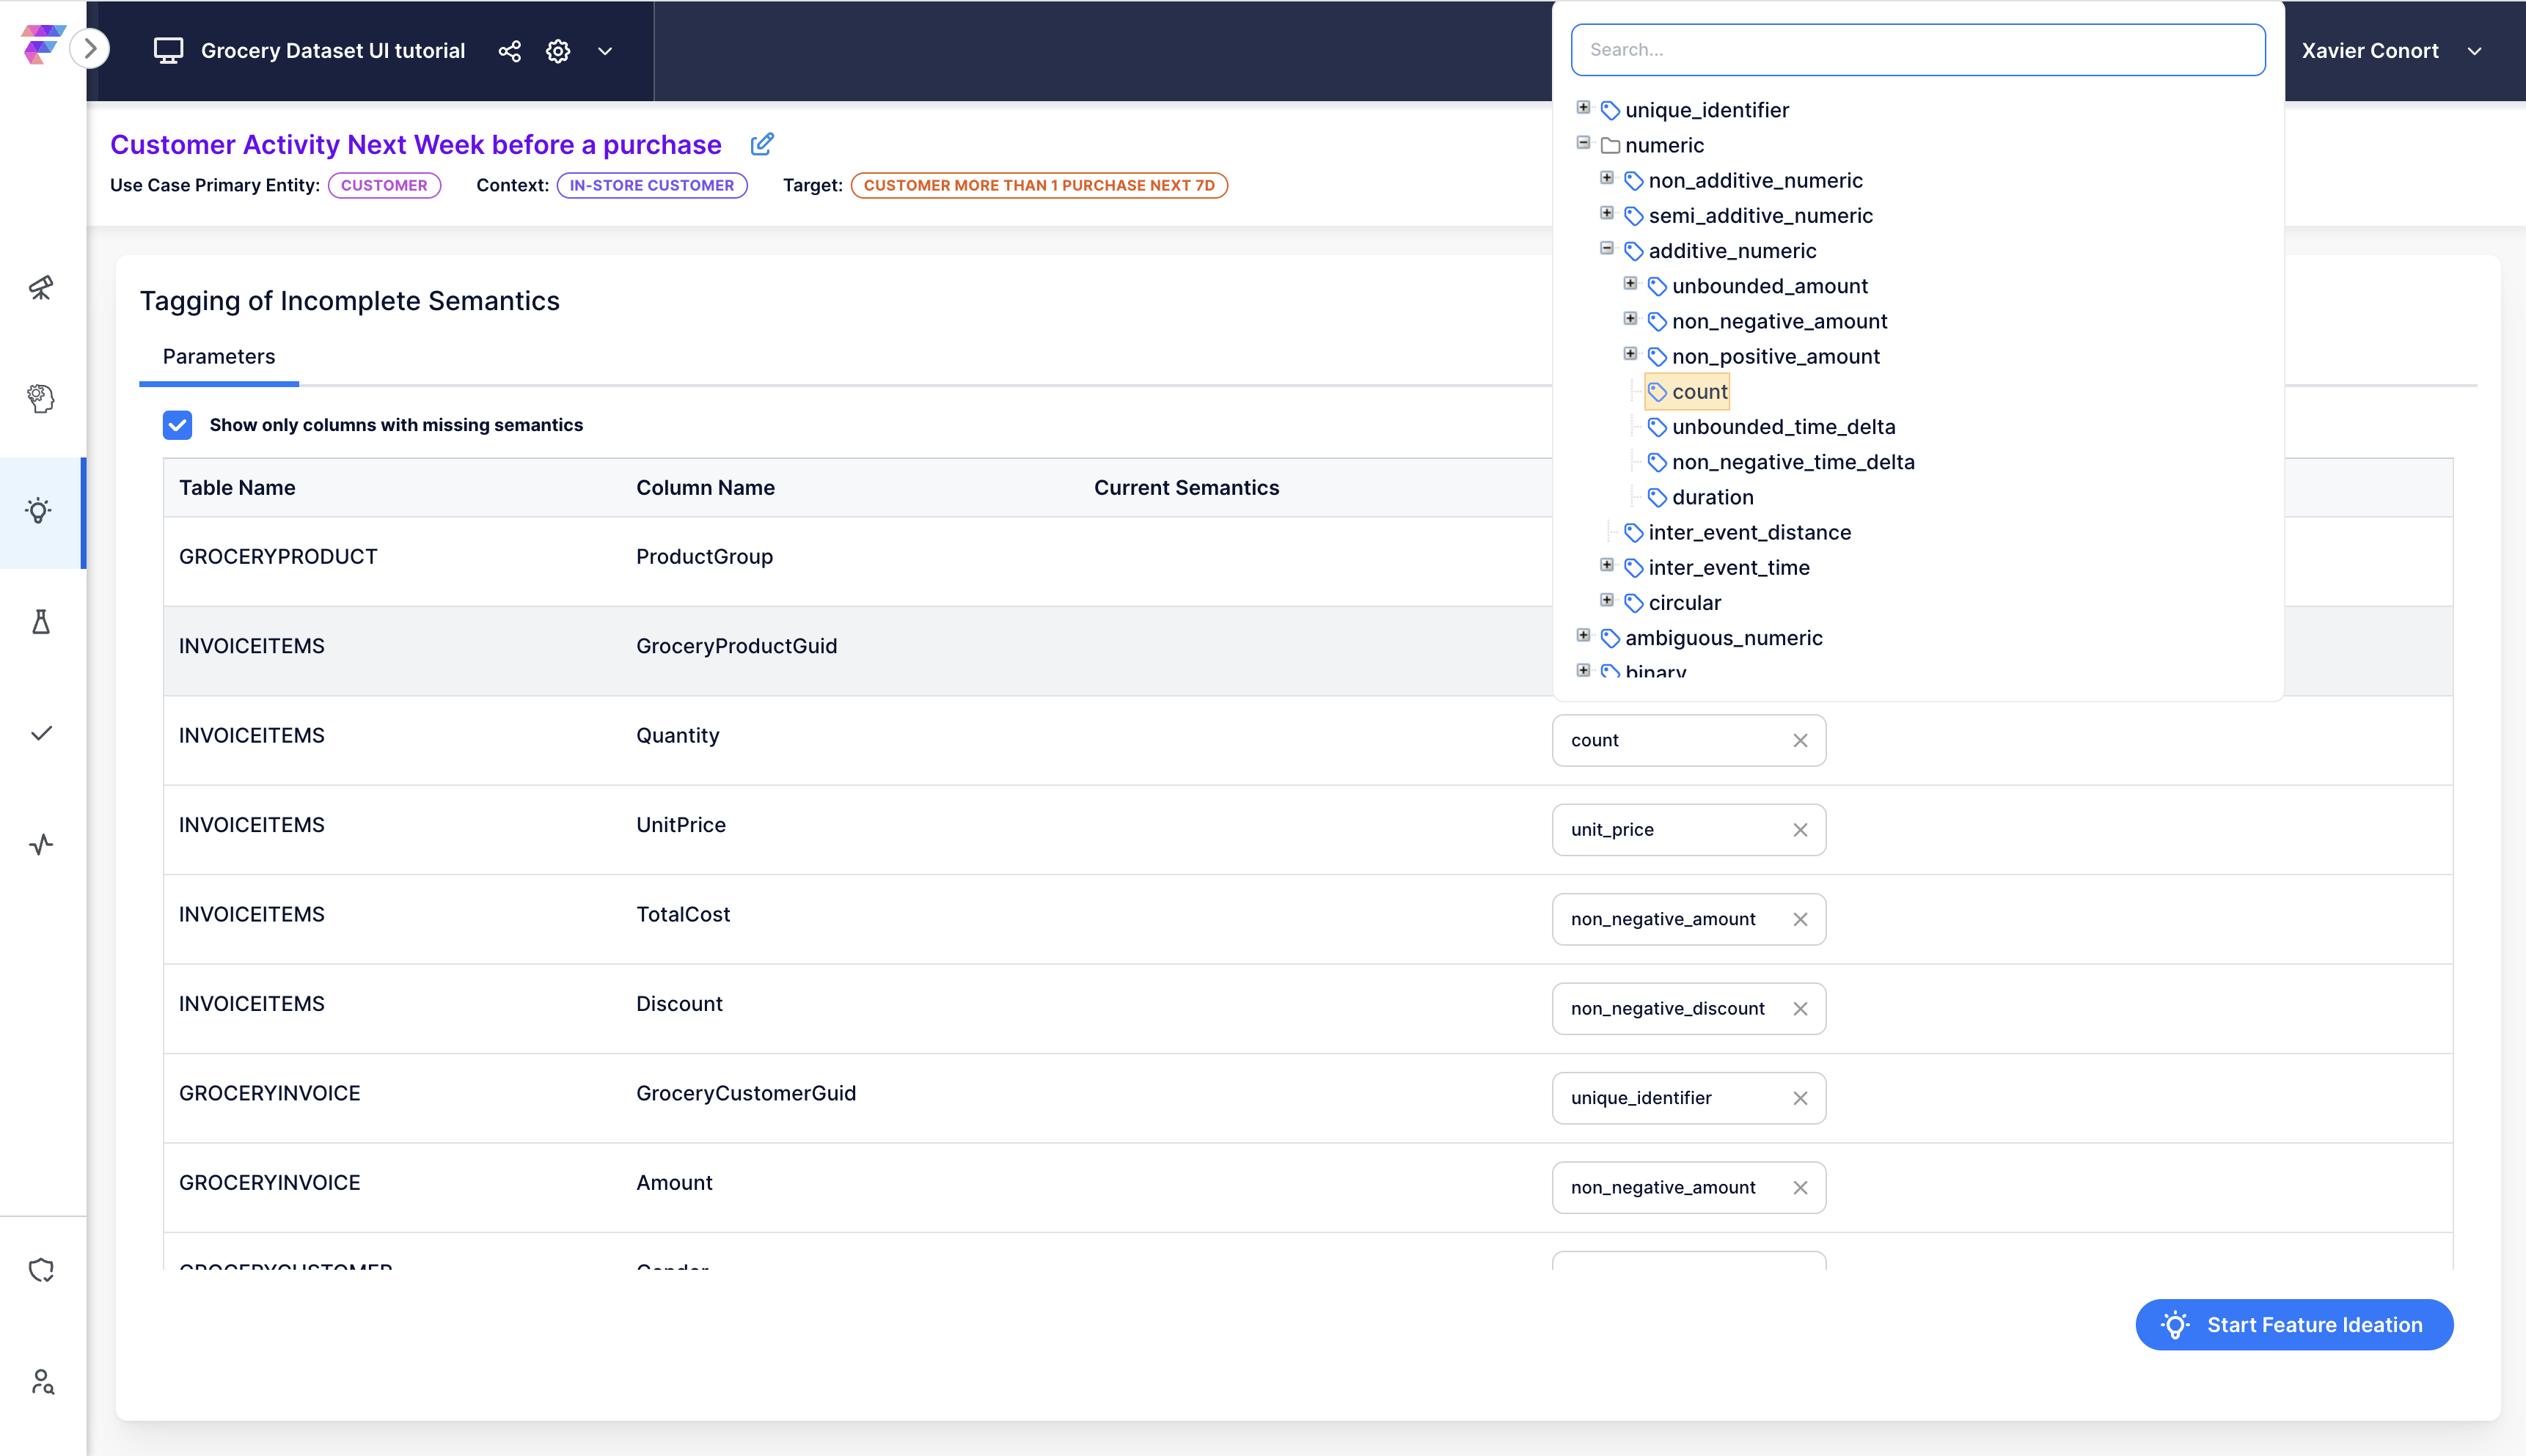Click Grocery Dataset UI tutorial title
Viewport: 2526px width, 1456px height.
(x=333, y=51)
